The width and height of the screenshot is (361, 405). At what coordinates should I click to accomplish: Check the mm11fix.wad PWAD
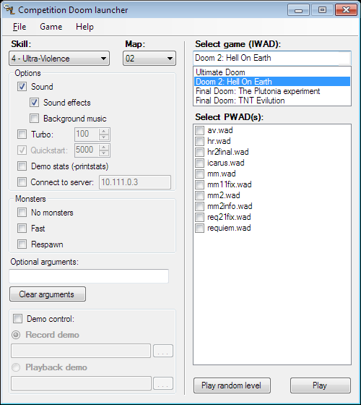[199, 184]
